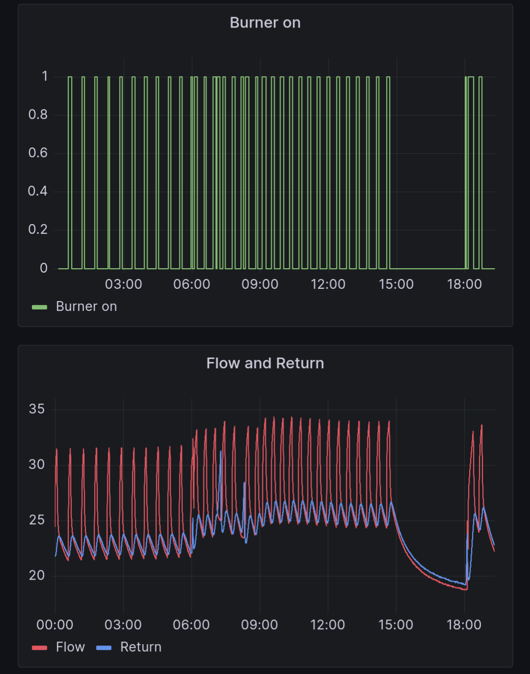Screen dimensions: 530x674
Task: Click the 09:00 tick in Flow and Return chart
Action: click(x=259, y=624)
